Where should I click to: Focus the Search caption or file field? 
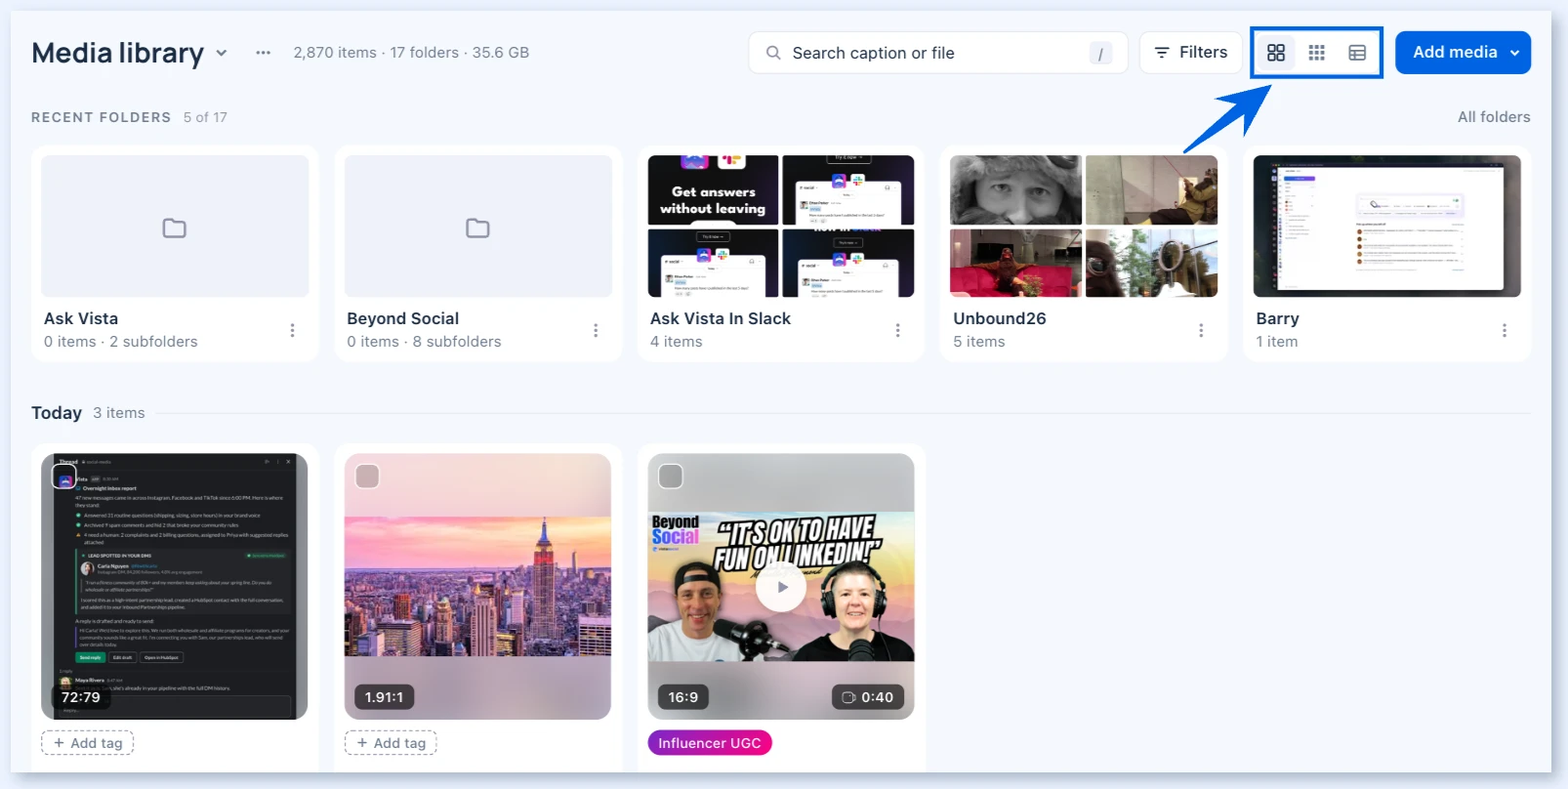coord(937,53)
